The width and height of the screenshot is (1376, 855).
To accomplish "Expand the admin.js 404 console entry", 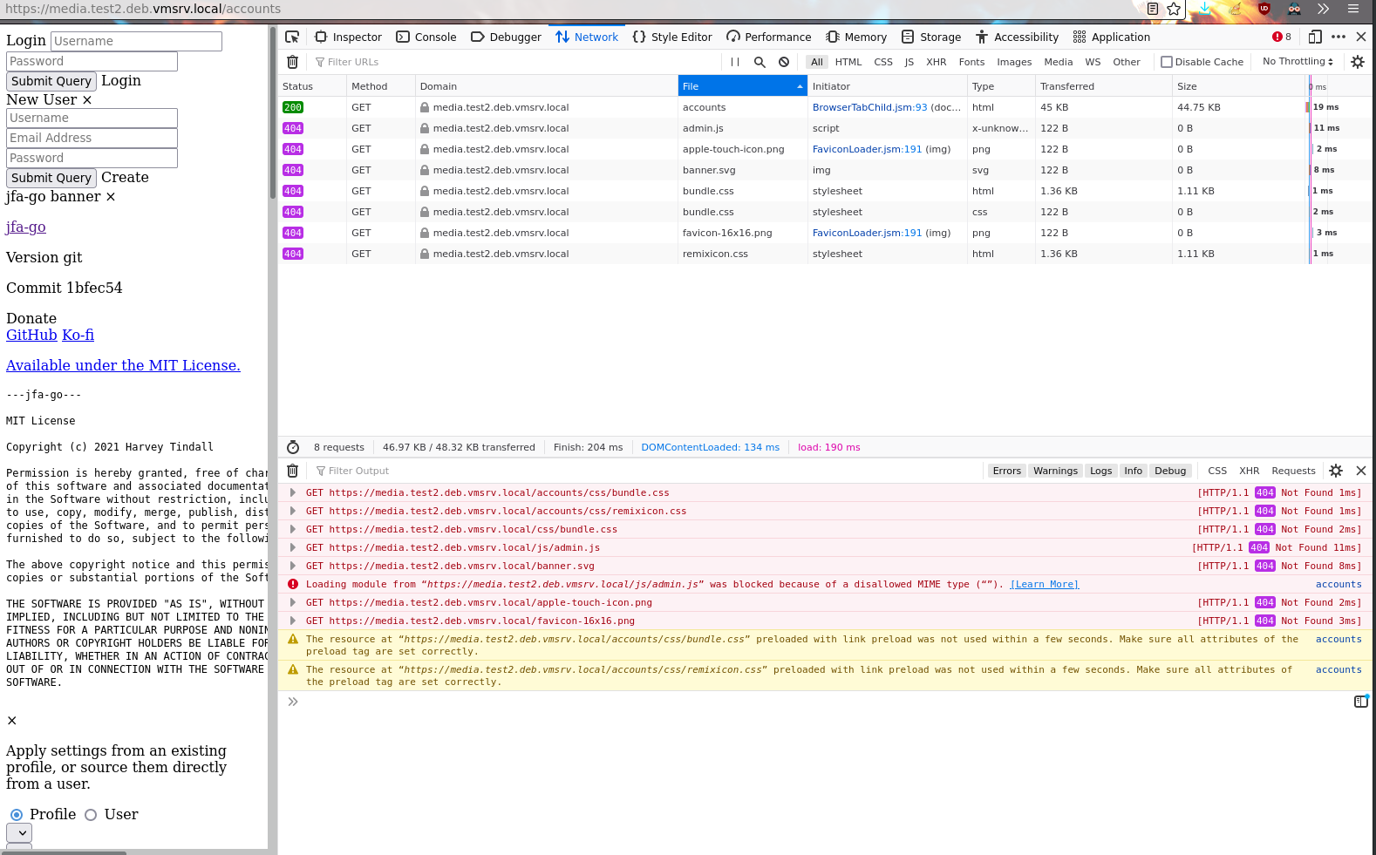I will coord(293,547).
